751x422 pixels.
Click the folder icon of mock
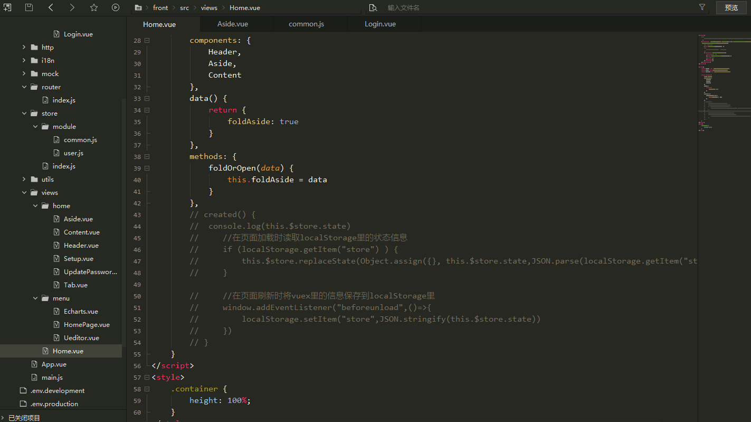click(x=34, y=73)
